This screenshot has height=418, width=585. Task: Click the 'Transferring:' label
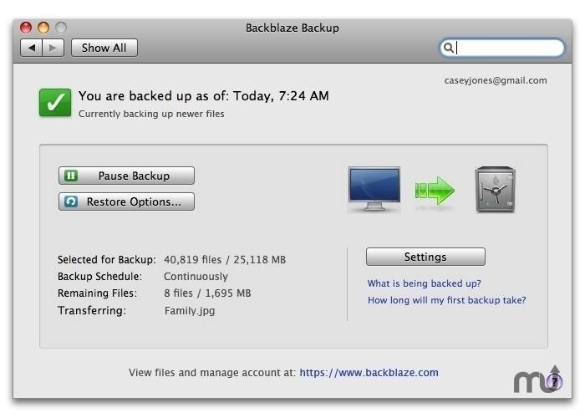coord(92,310)
